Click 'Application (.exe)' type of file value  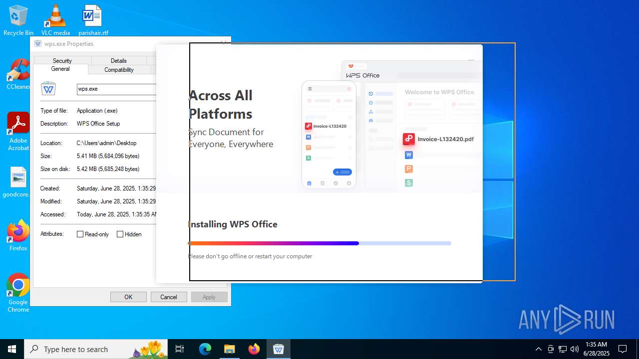coord(97,111)
